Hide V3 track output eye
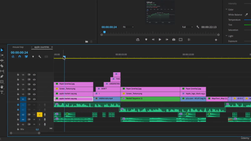Image resolution: width=251 pixels, height=141 pixels. 34,89
